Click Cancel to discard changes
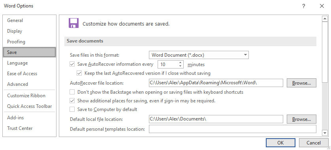The image size is (331, 150). [314, 143]
